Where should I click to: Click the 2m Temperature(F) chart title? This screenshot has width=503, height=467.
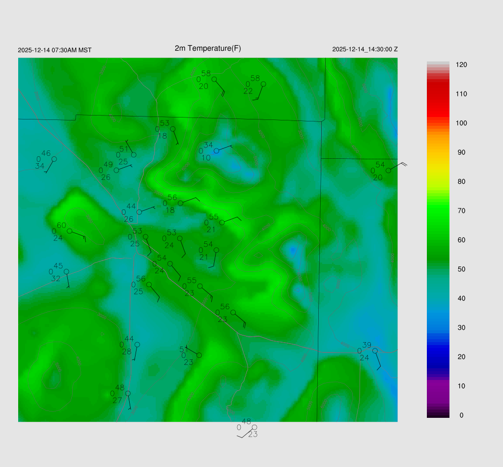208,48
